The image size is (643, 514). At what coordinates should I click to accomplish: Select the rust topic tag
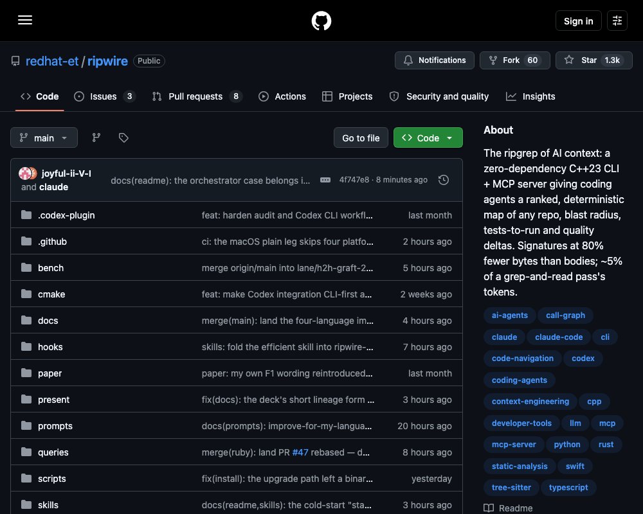point(606,445)
